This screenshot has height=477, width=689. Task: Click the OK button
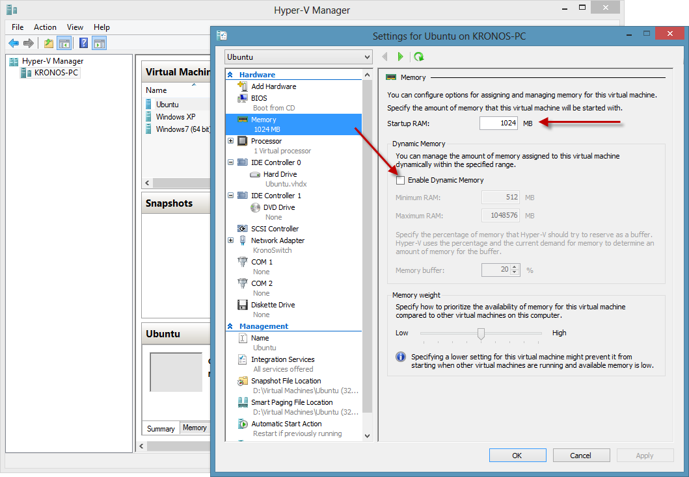click(x=517, y=456)
